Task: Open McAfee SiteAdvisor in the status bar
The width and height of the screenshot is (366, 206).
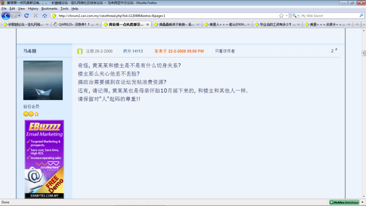Action: [344, 202]
